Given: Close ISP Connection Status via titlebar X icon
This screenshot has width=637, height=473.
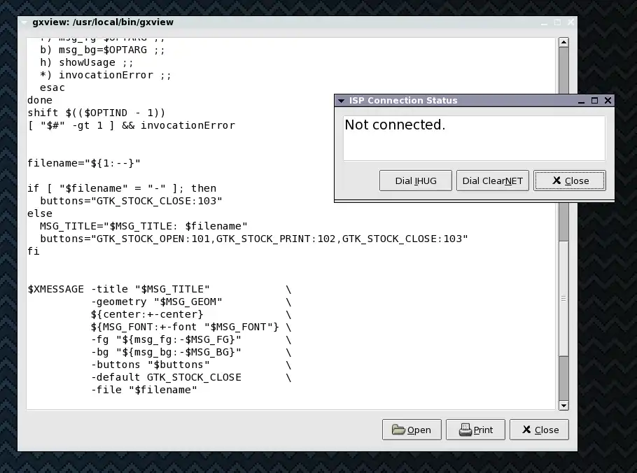Looking at the screenshot, I should 608,101.
